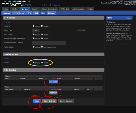The height and width of the screenshot is (113, 136).
Task: Open Help more... link
Action: [x=128, y=18]
